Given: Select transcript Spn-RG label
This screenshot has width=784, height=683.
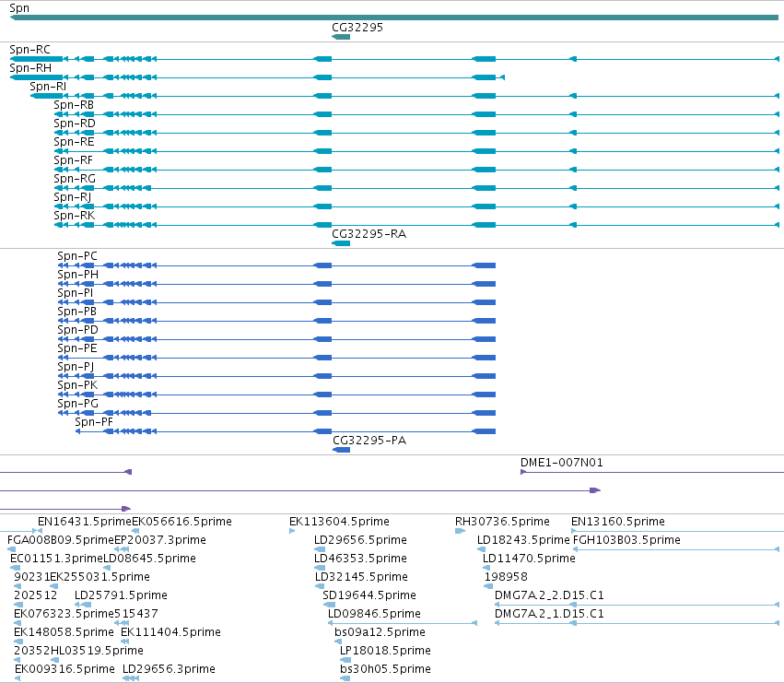Looking at the screenshot, I should click(x=74, y=179).
